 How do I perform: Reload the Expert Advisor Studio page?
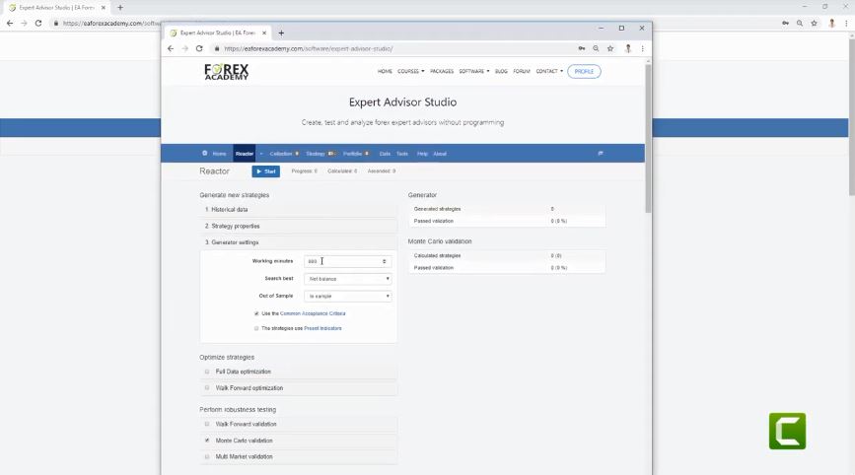pos(198,48)
